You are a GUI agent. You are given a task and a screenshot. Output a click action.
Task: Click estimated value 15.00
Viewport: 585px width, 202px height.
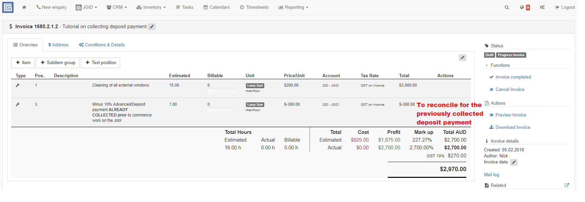(174, 85)
